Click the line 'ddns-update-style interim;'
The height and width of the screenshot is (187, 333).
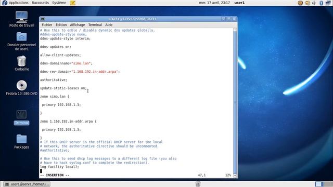tap(65, 38)
